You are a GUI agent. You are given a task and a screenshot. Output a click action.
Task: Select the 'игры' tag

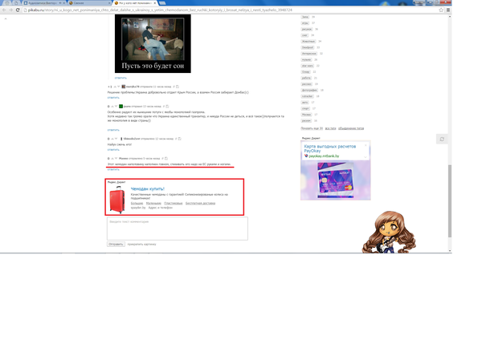305,23
